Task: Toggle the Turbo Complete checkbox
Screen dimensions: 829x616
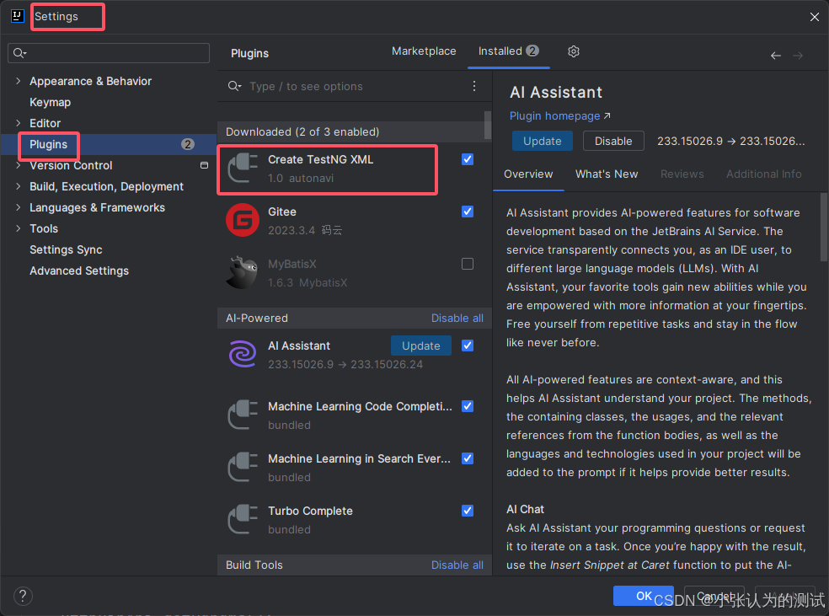Action: (468, 511)
